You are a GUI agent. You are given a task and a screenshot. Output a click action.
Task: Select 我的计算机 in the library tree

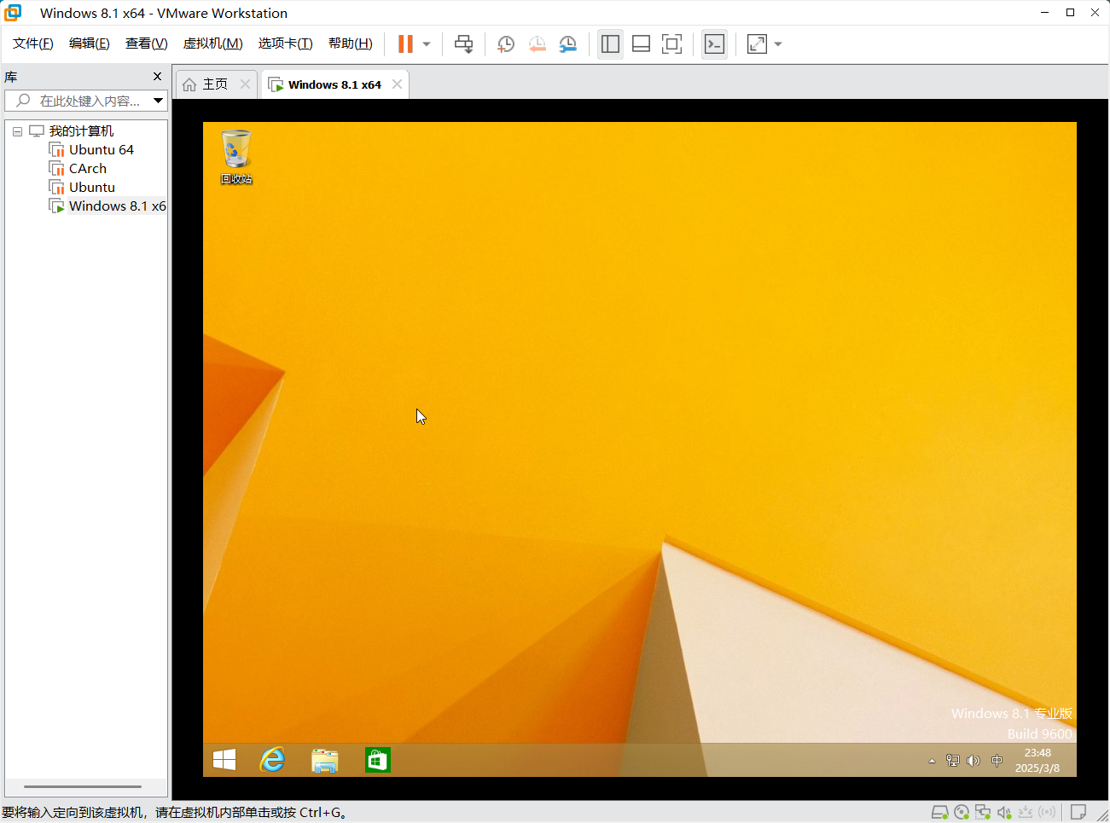point(81,130)
